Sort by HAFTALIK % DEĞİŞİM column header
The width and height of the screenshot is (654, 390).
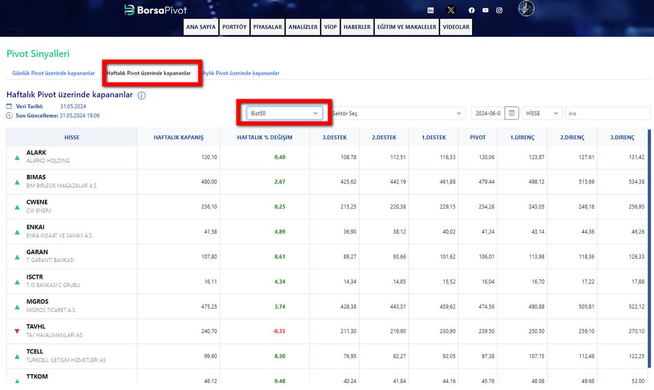point(264,137)
